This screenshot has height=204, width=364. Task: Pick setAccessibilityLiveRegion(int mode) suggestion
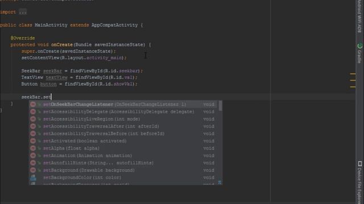123,119
